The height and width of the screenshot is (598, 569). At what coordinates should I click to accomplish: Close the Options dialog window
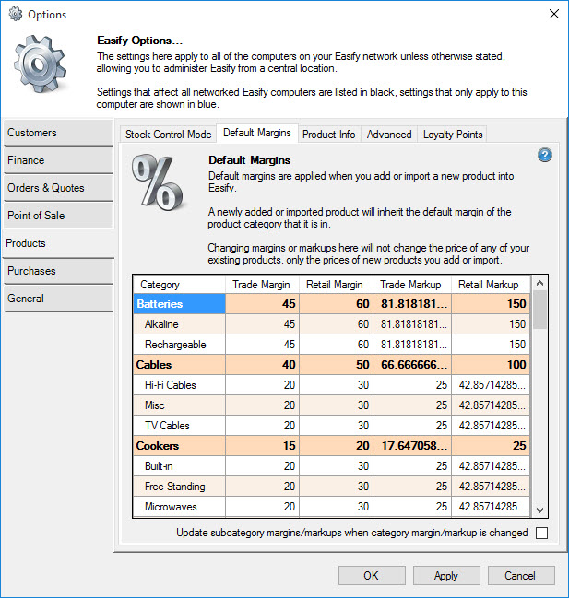point(554,14)
